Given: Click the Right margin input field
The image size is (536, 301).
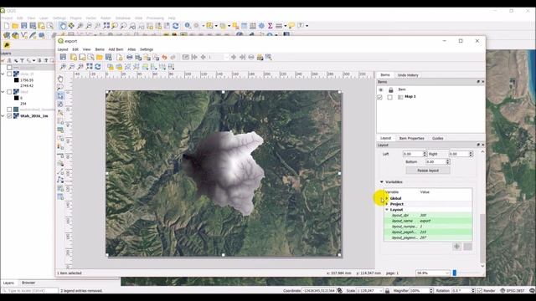Looking at the screenshot, I should point(459,154).
